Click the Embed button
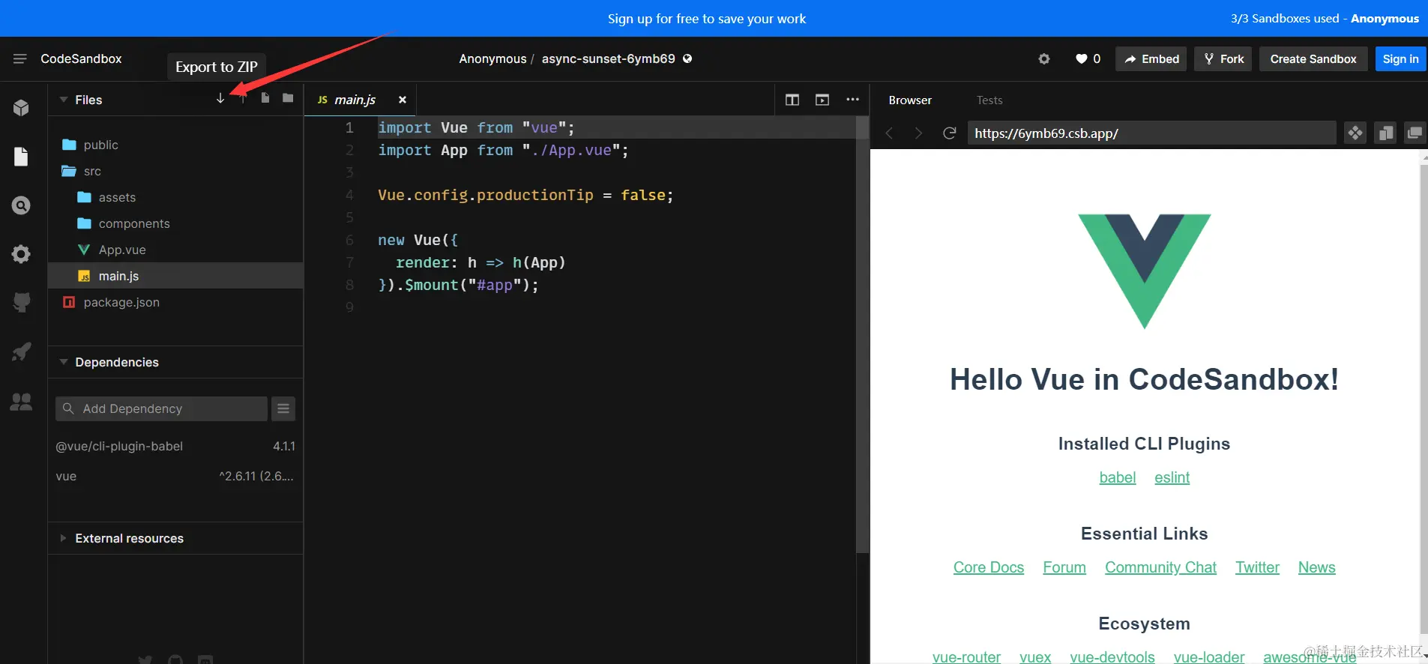 (1151, 58)
